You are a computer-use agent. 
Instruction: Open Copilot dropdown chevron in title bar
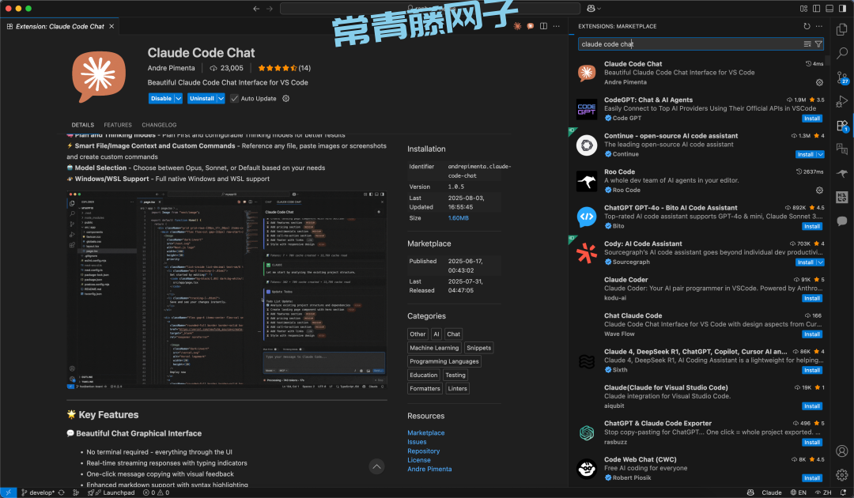[x=599, y=9]
